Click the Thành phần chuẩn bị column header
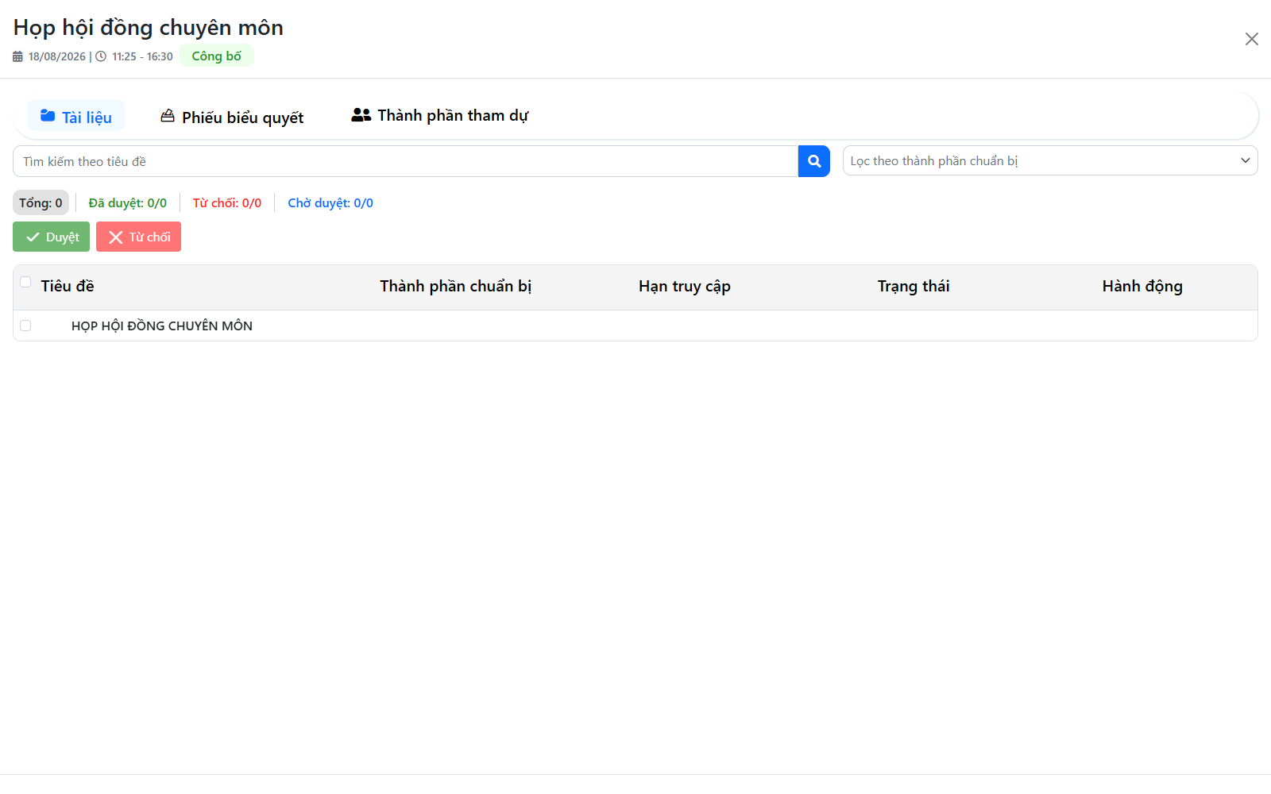Image resolution: width=1271 pixels, height=794 pixels. 455,286
